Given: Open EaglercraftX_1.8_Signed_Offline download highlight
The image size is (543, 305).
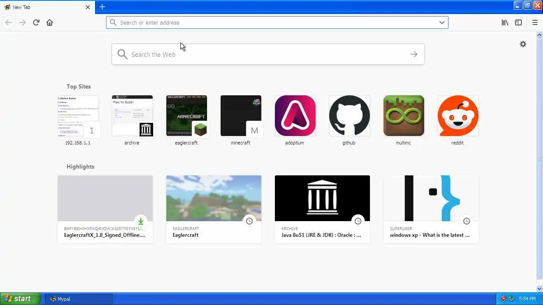Looking at the screenshot, I should (105, 209).
